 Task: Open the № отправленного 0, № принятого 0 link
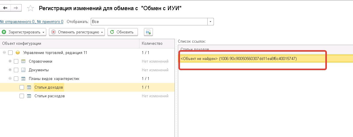click(x=32, y=22)
